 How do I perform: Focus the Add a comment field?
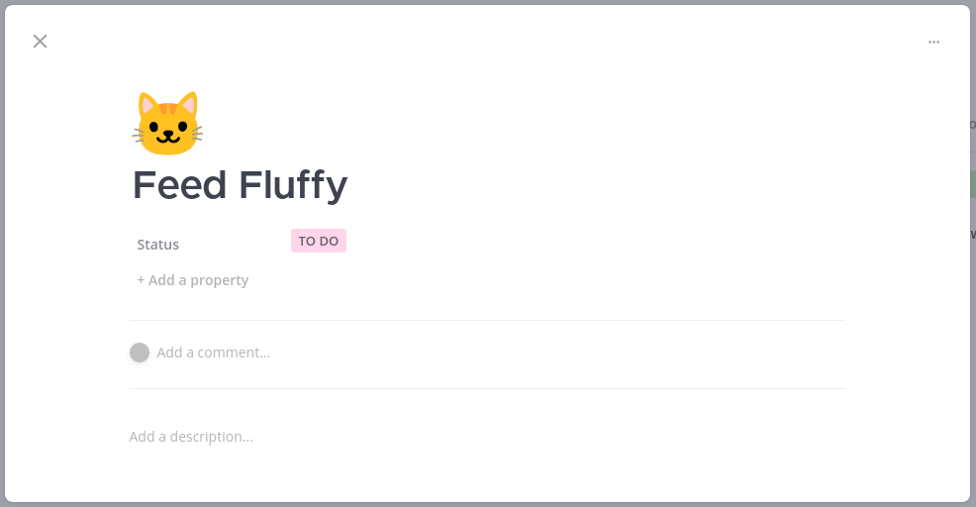tap(214, 353)
